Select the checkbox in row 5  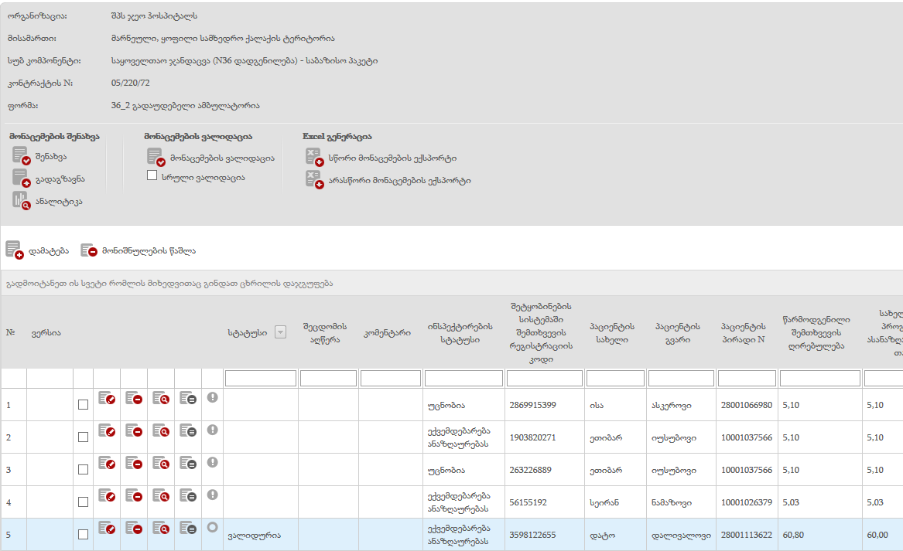pyautogui.click(x=83, y=535)
